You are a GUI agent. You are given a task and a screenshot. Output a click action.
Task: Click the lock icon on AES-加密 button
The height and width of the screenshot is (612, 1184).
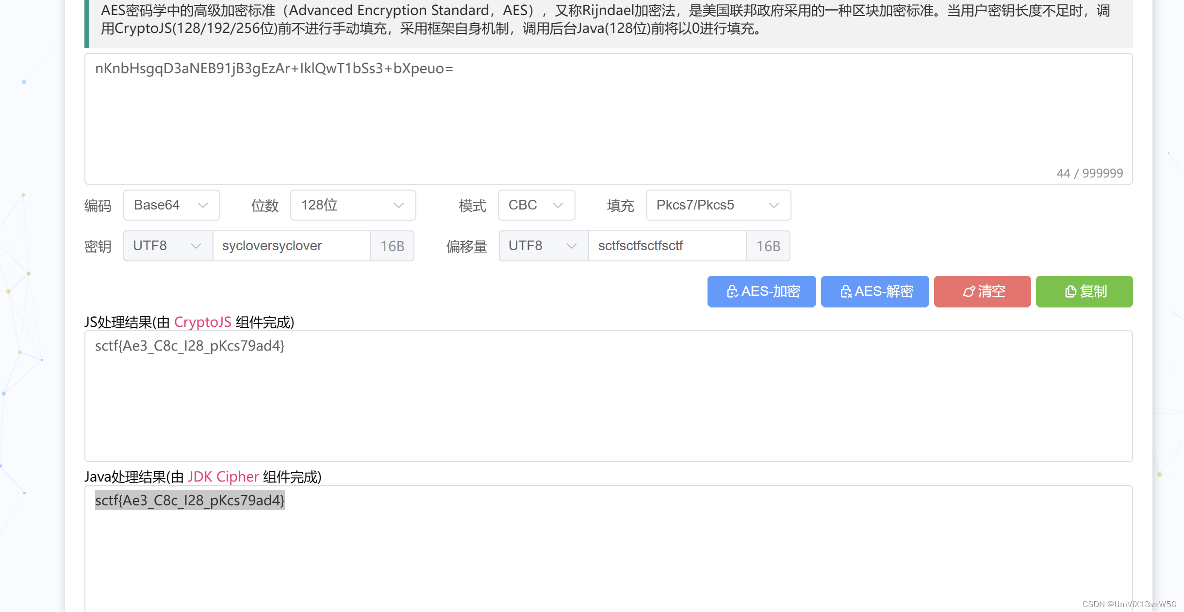click(x=732, y=291)
